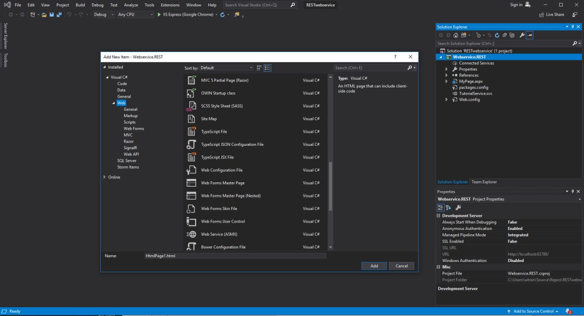Select SCSS Style Sheet (SASS) template

252,106
